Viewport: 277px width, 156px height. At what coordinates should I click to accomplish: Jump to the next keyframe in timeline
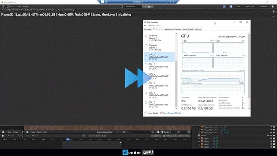coord(102,136)
